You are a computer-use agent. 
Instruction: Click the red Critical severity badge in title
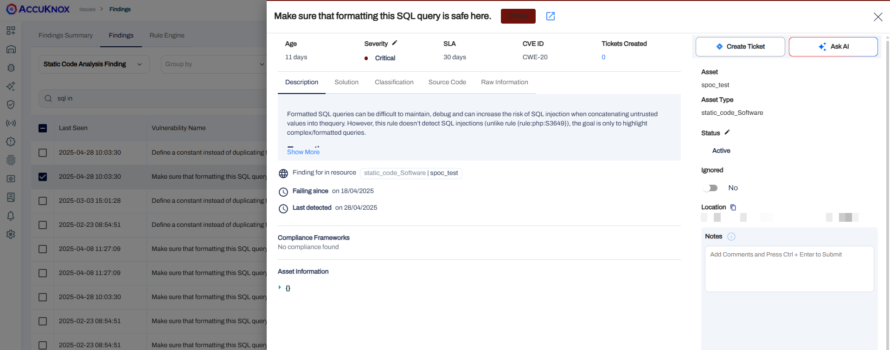[518, 16]
